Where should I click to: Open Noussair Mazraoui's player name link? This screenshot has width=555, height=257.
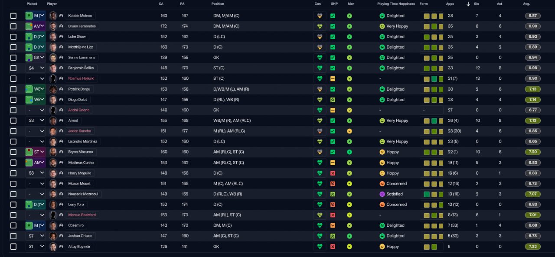point(84,194)
